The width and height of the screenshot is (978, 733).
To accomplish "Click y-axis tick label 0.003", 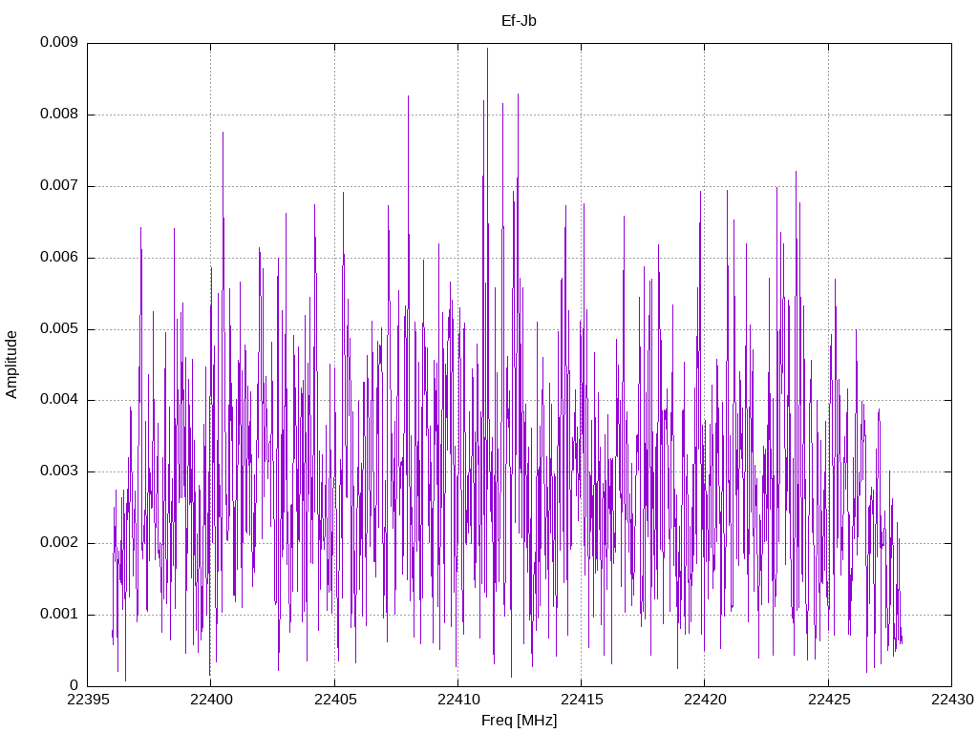I will [59, 471].
